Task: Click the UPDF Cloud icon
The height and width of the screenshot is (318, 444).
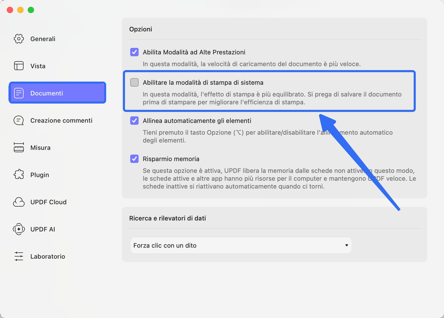Action: 19,202
